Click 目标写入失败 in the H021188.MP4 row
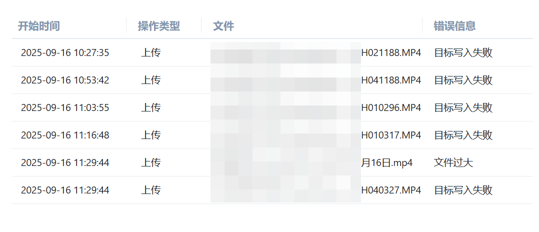The height and width of the screenshot is (232, 539). [463, 53]
